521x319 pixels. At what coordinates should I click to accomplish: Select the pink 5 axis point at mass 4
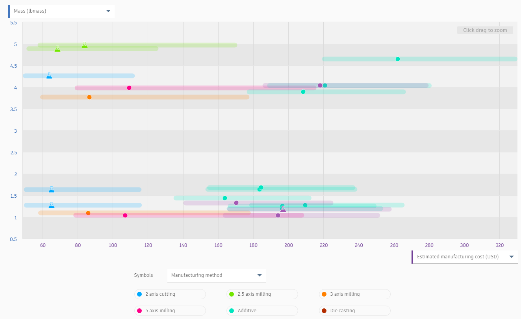(x=129, y=88)
